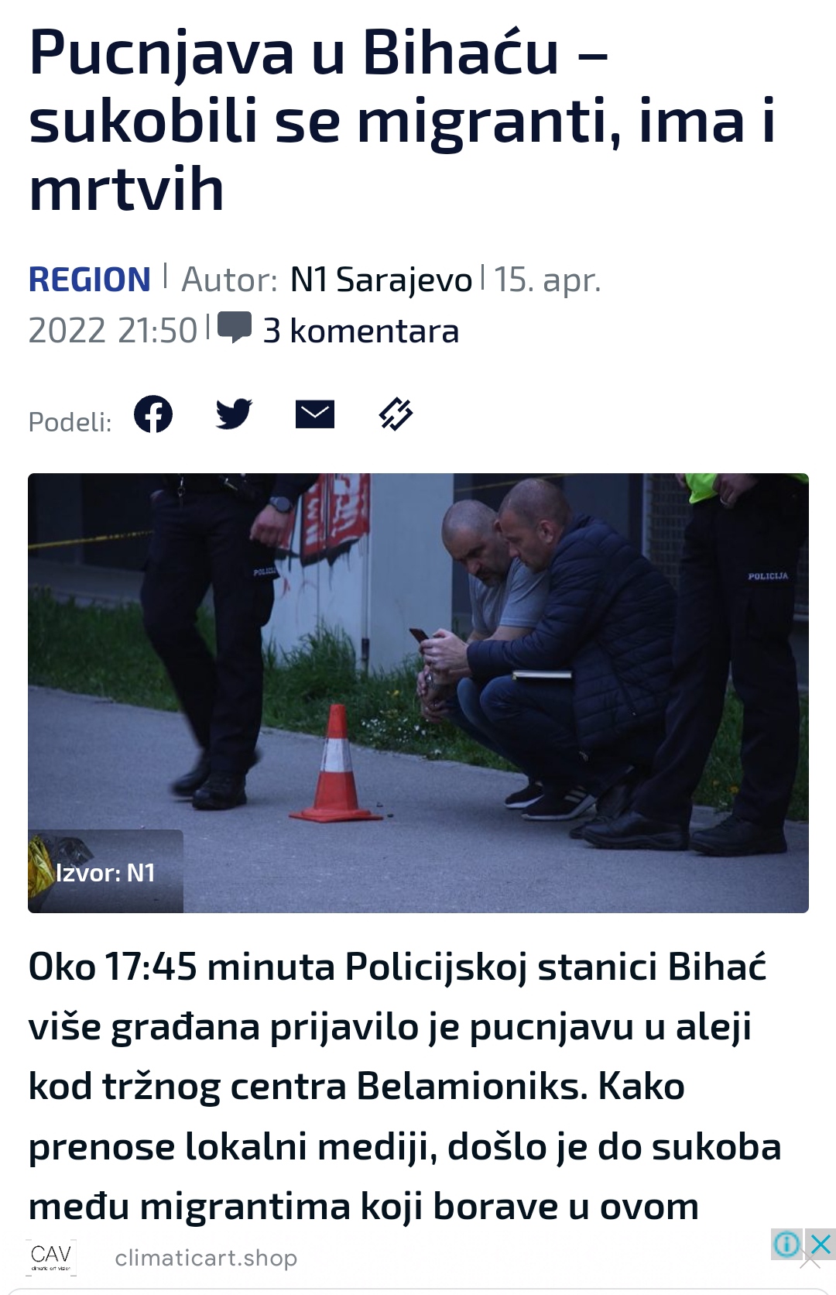Click the CAV ad logo
Image resolution: width=836 pixels, height=1295 pixels.
(x=51, y=1256)
